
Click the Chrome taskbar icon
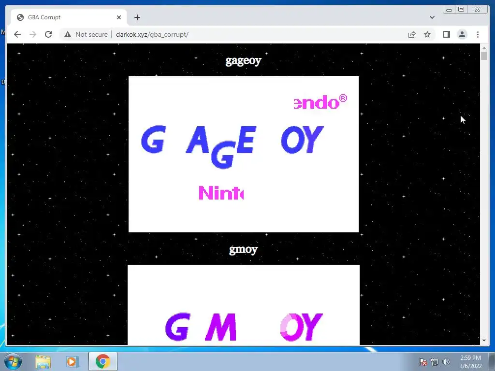click(x=102, y=361)
